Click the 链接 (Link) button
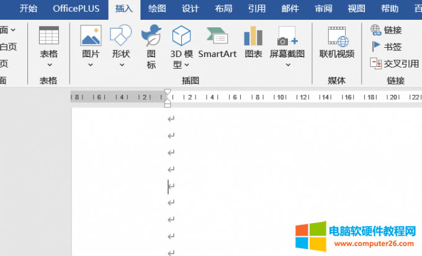The image size is (422, 256). (386, 30)
